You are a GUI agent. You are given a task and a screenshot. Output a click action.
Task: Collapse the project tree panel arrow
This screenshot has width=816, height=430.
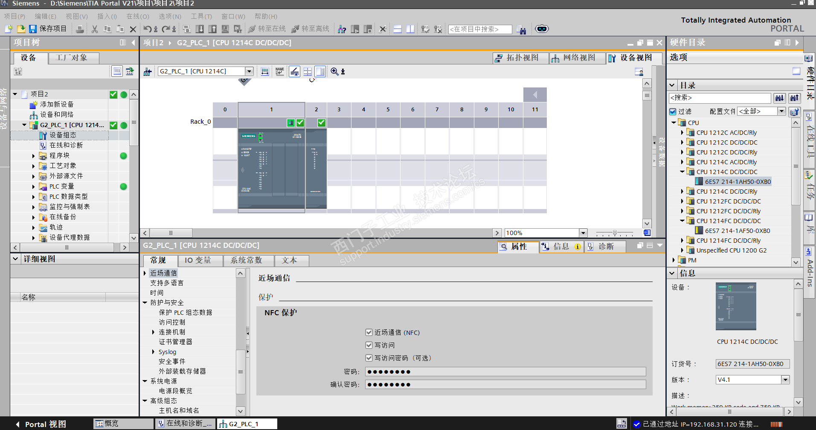coord(133,43)
